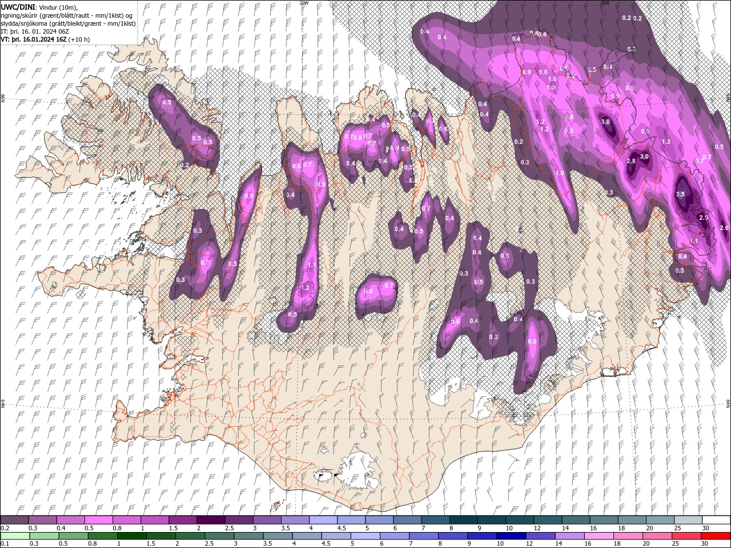
Task: Click the 15W longitude label
Action: [x=605, y=3]
